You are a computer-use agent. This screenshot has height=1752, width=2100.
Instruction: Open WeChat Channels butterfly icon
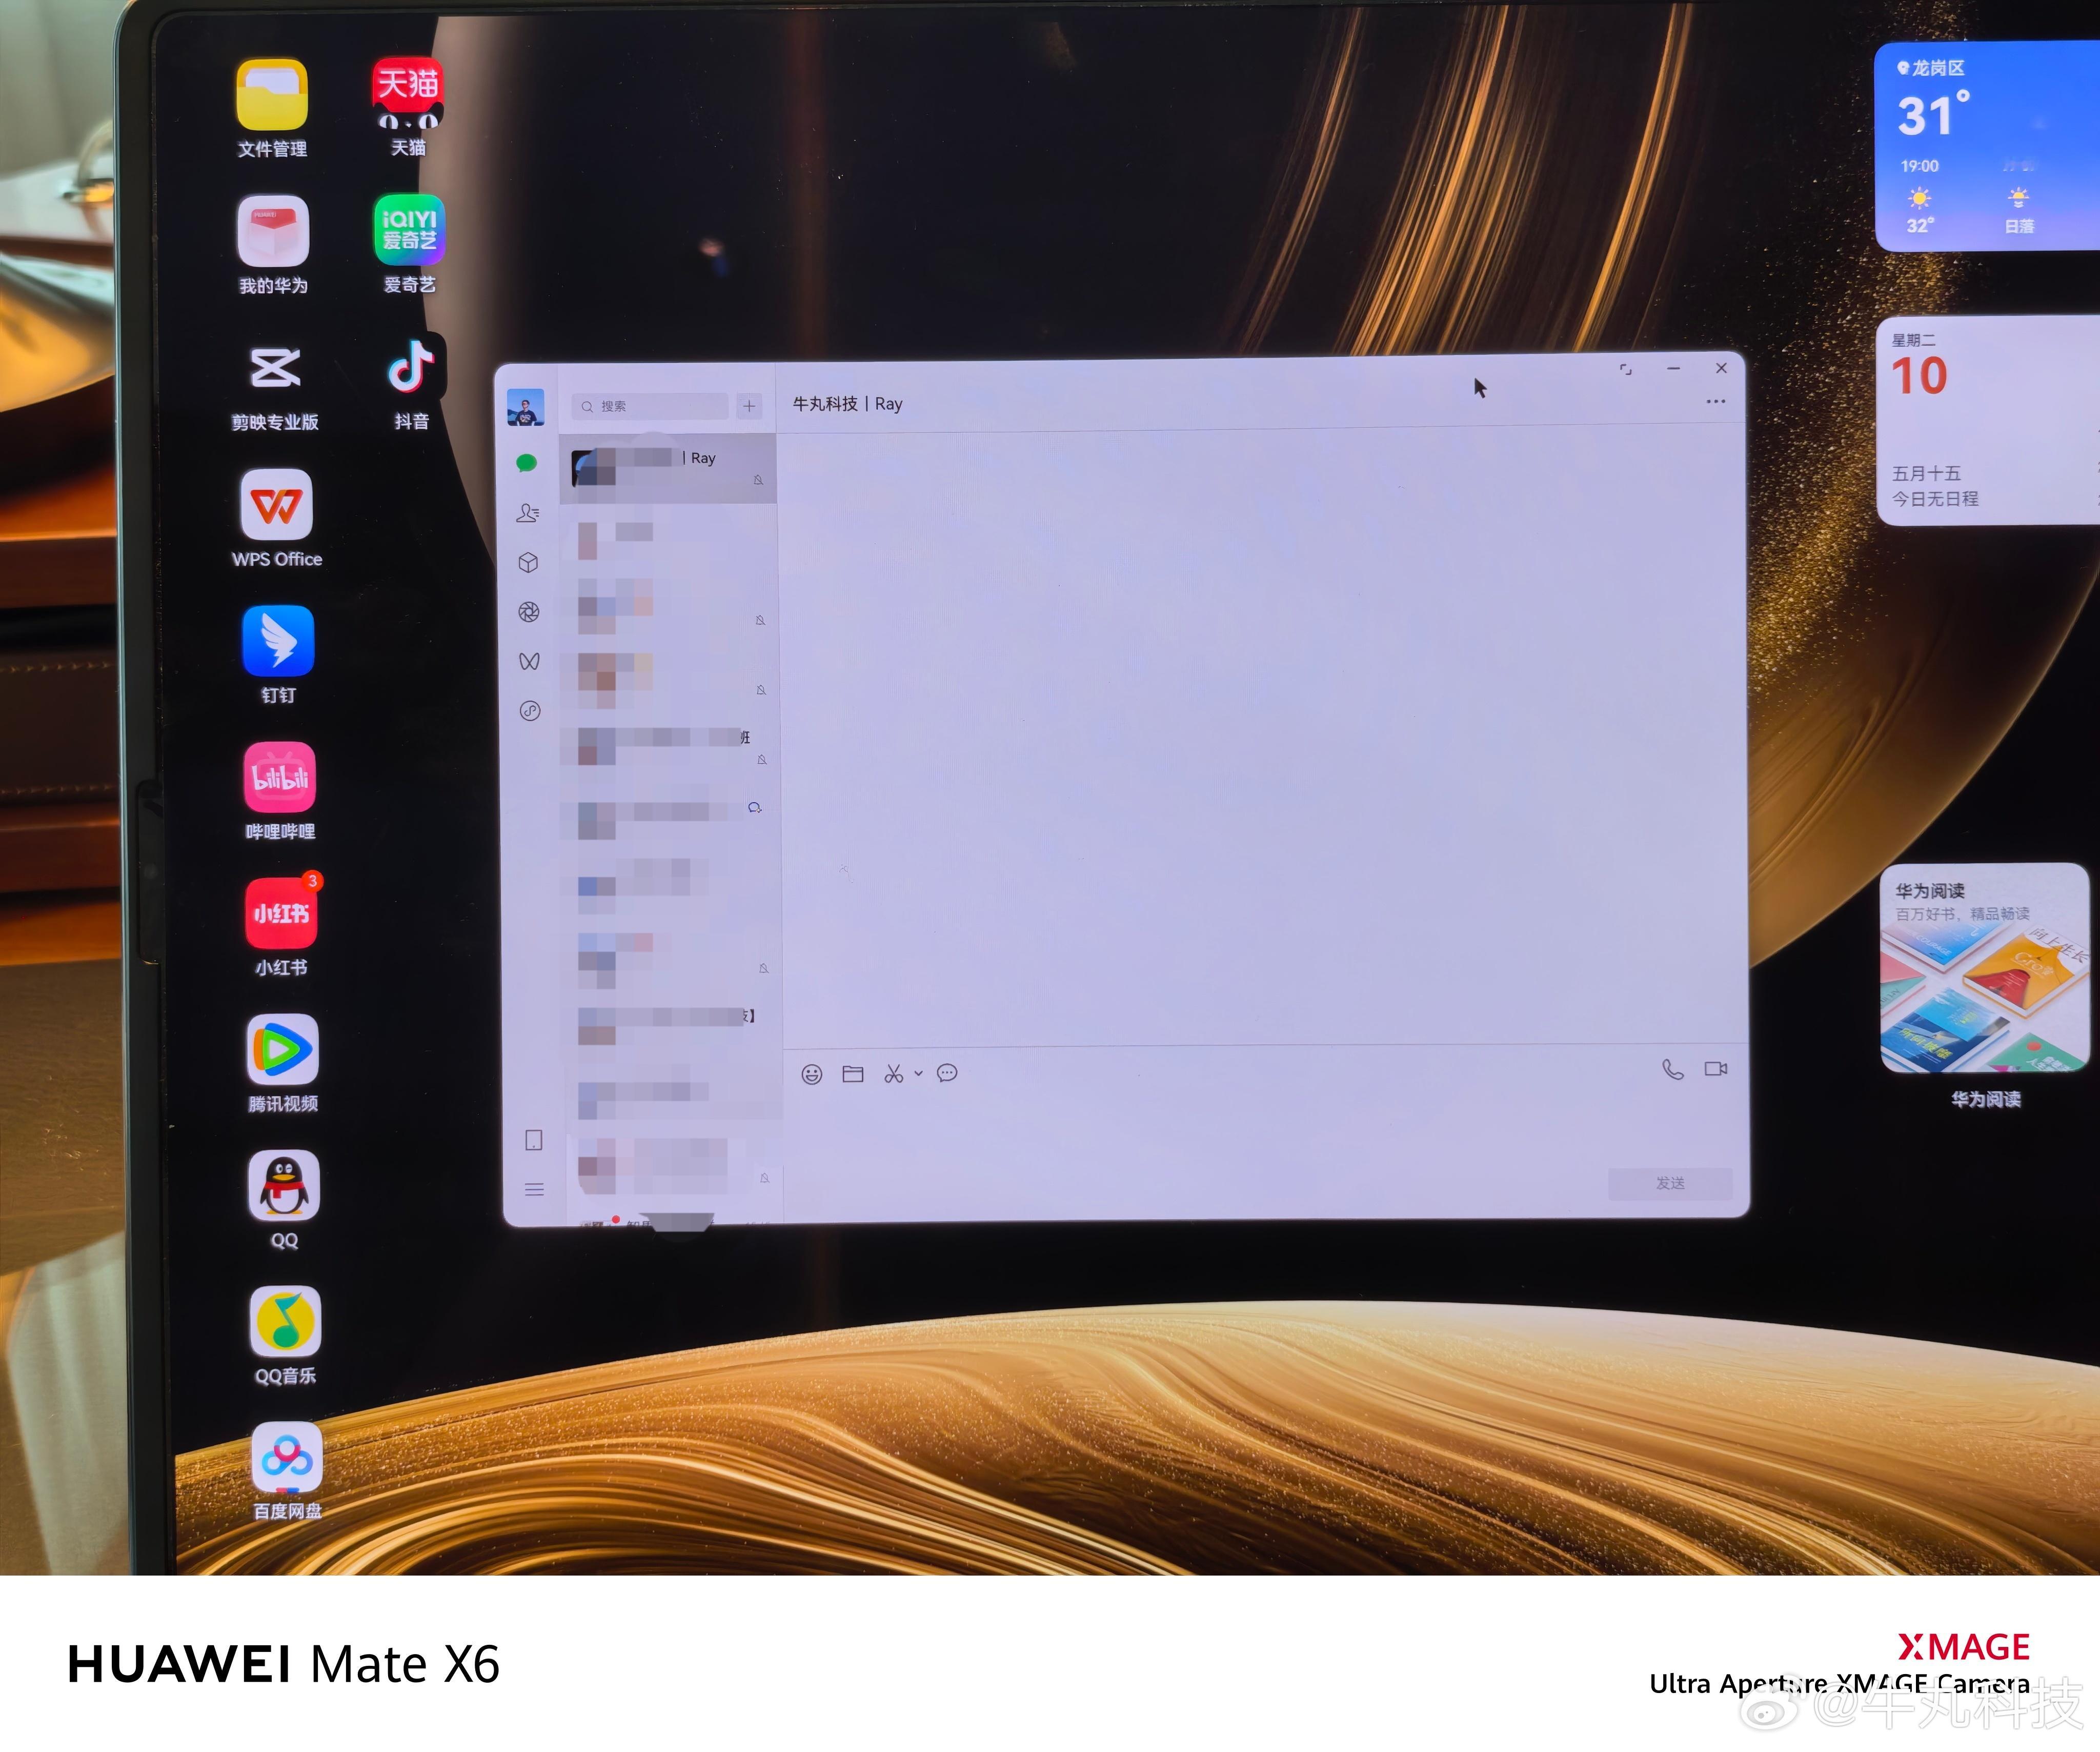point(529,662)
